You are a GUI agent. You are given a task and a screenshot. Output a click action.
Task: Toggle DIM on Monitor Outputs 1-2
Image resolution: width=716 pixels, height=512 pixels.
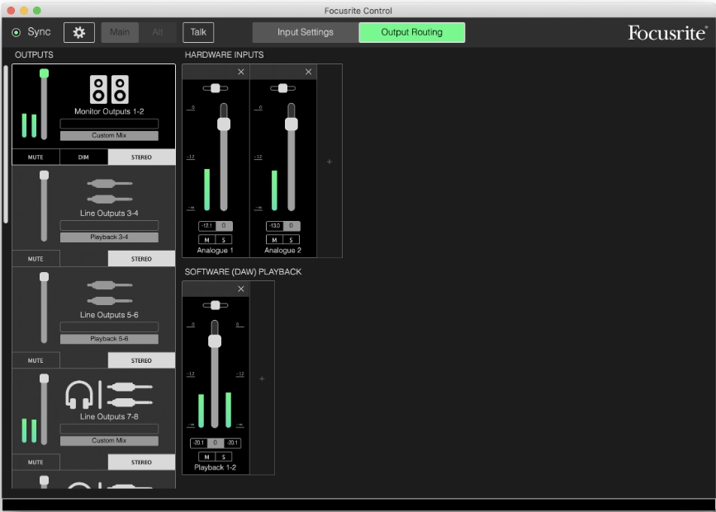pos(83,157)
